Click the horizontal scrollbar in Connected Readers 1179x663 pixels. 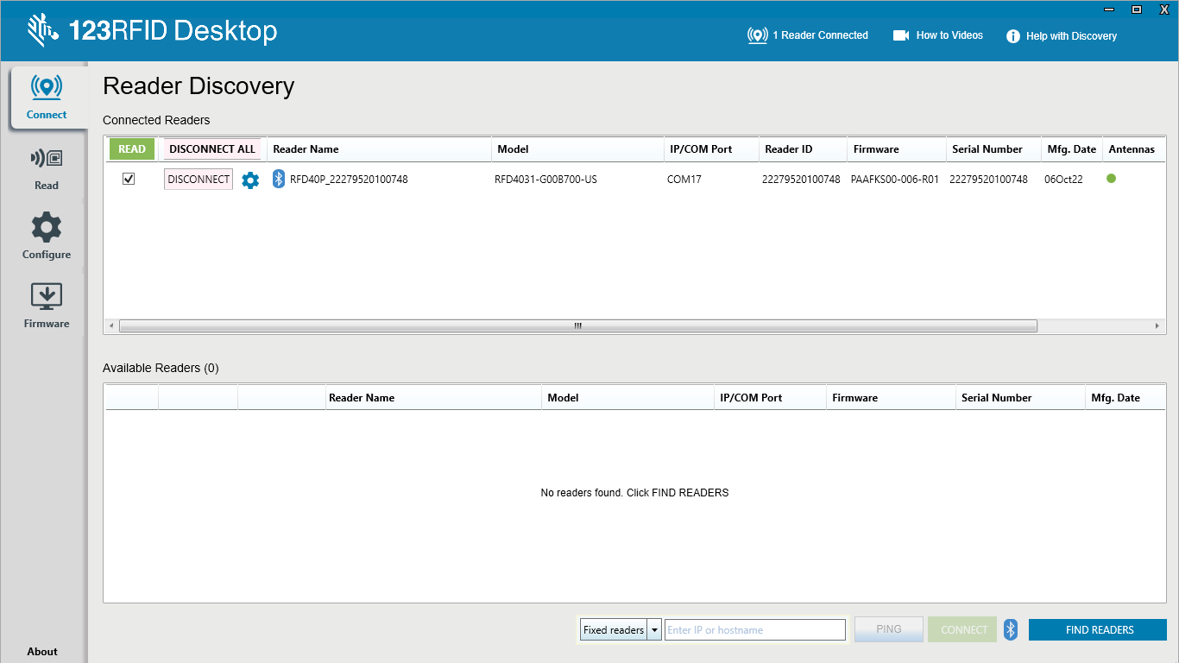(577, 326)
